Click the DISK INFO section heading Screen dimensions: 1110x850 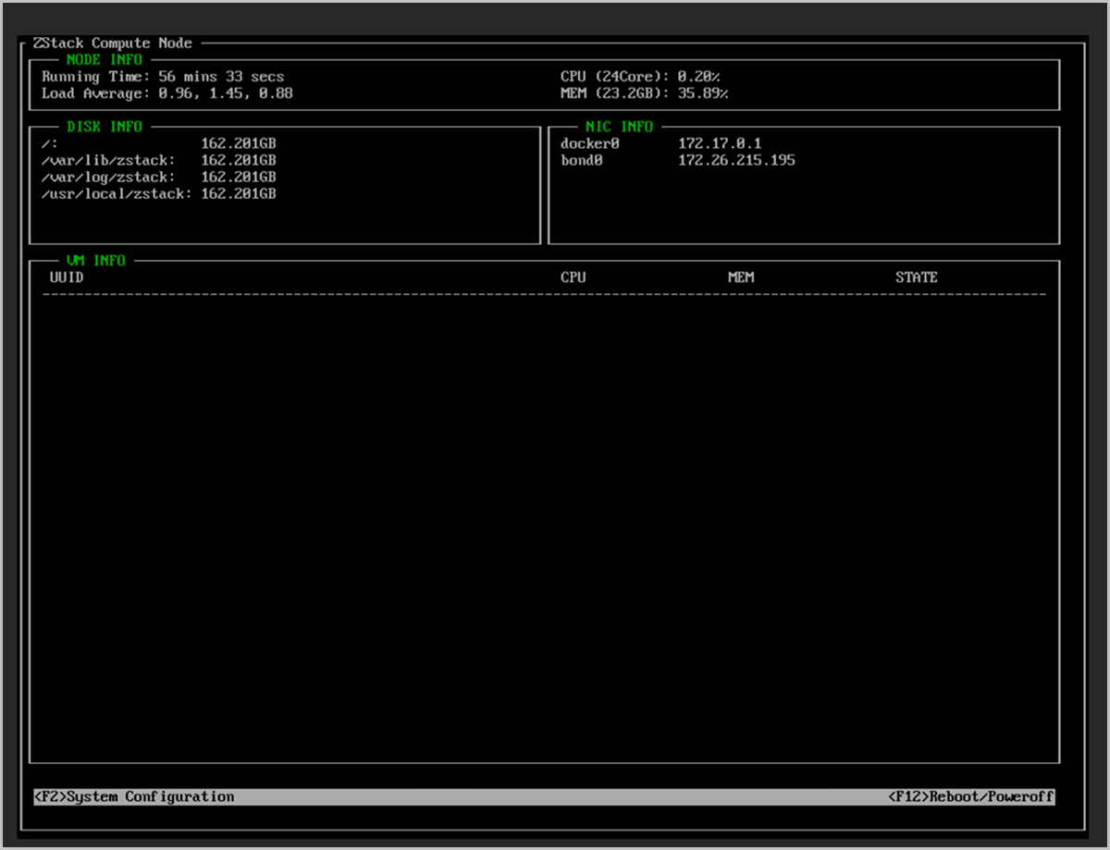[x=105, y=127]
